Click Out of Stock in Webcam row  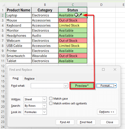click(x=73, y=41)
